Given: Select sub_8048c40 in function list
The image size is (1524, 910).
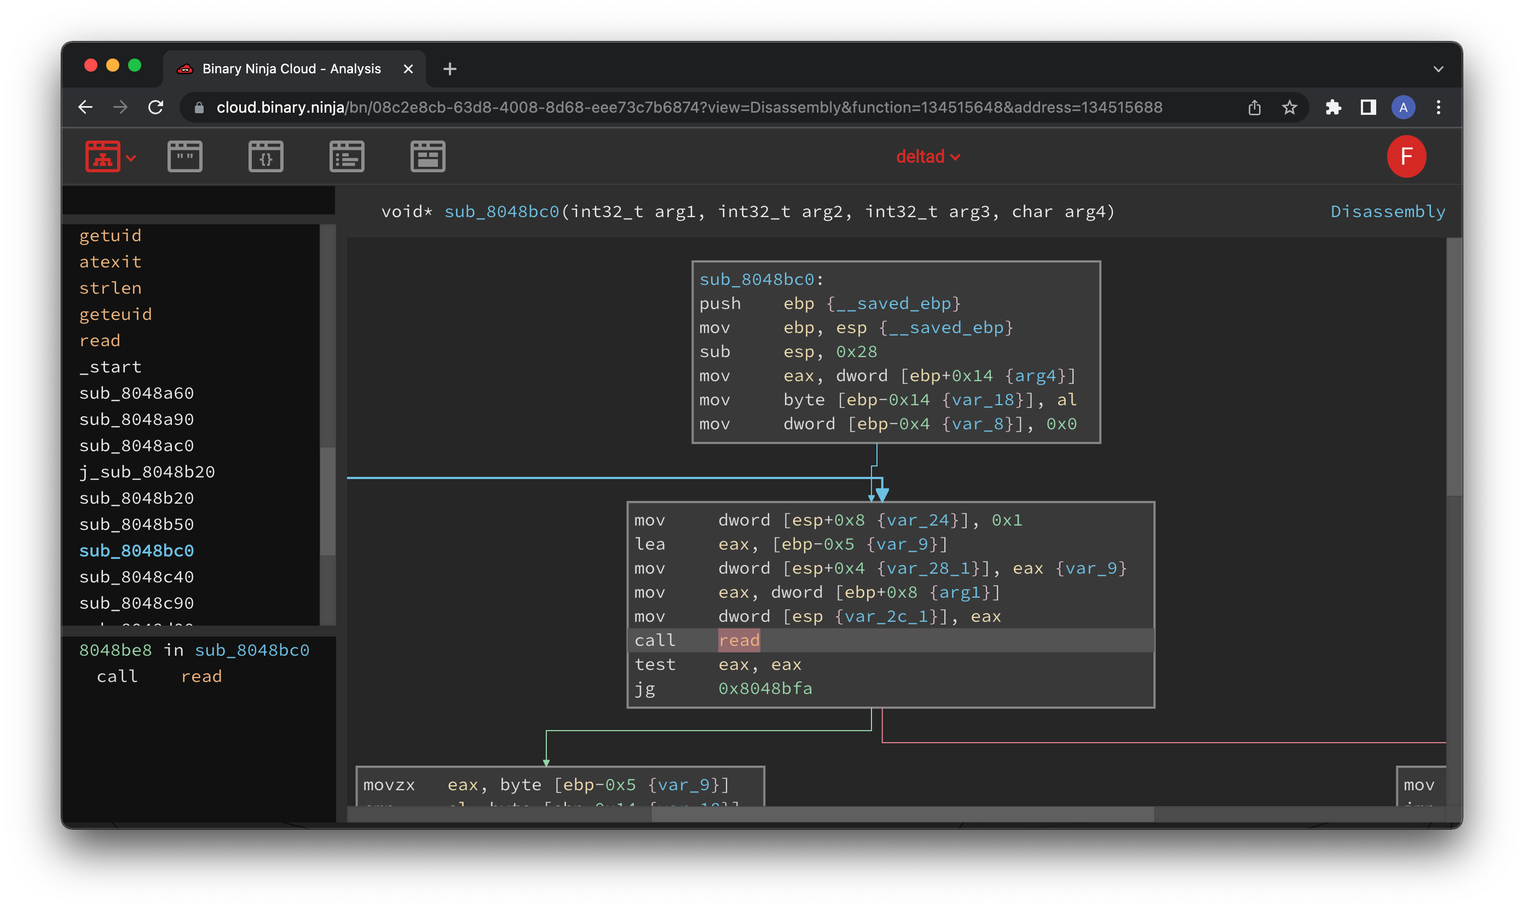Looking at the screenshot, I should coord(136,576).
